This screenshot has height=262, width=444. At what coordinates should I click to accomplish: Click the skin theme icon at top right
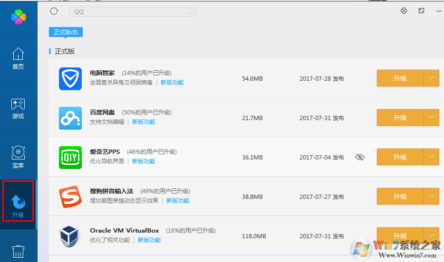click(x=404, y=11)
